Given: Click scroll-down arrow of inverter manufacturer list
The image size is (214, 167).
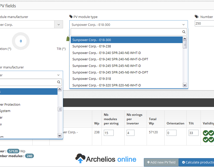Looking at the screenshot, I should point(60,136).
